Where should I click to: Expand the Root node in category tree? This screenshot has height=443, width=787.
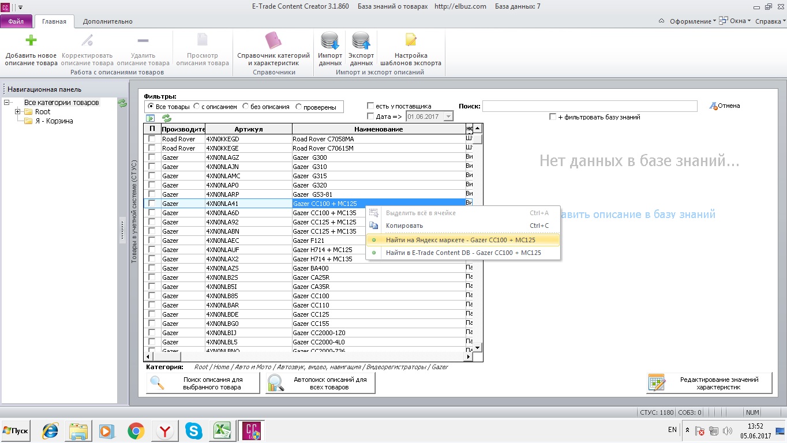coord(18,112)
